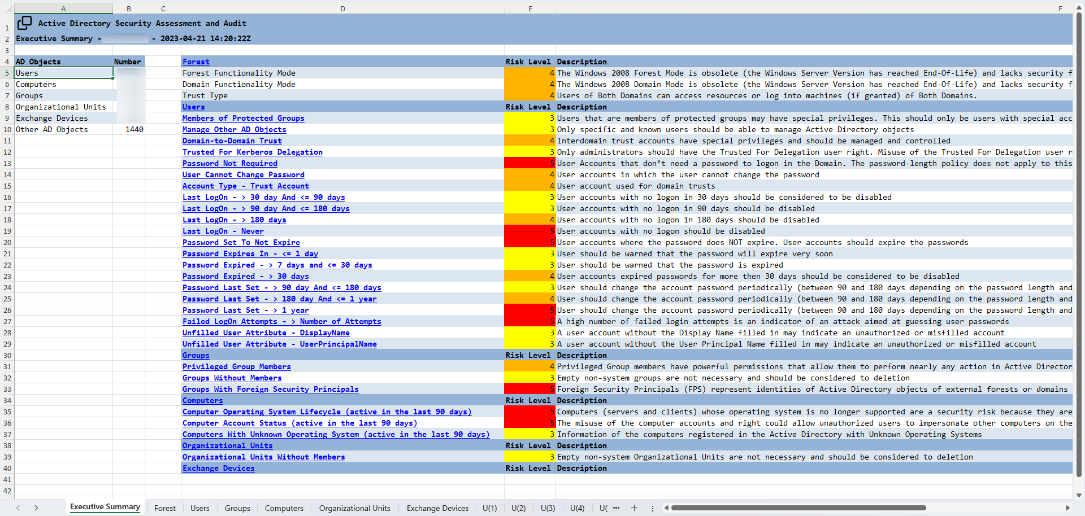Open the Users sheet tab
Viewport: 1085px width, 516px height.
point(199,508)
